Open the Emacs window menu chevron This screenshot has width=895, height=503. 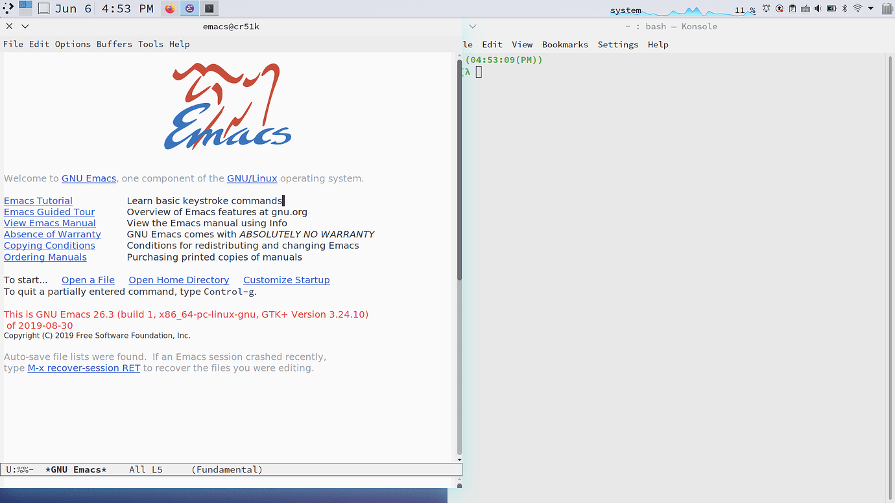(24, 26)
